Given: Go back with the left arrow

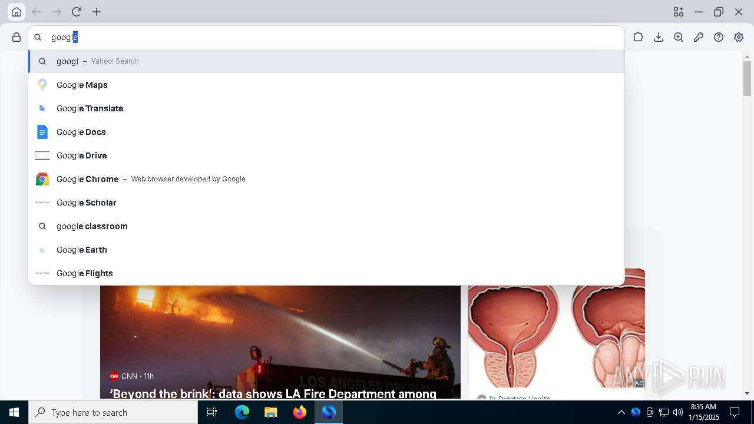Looking at the screenshot, I should coord(37,12).
